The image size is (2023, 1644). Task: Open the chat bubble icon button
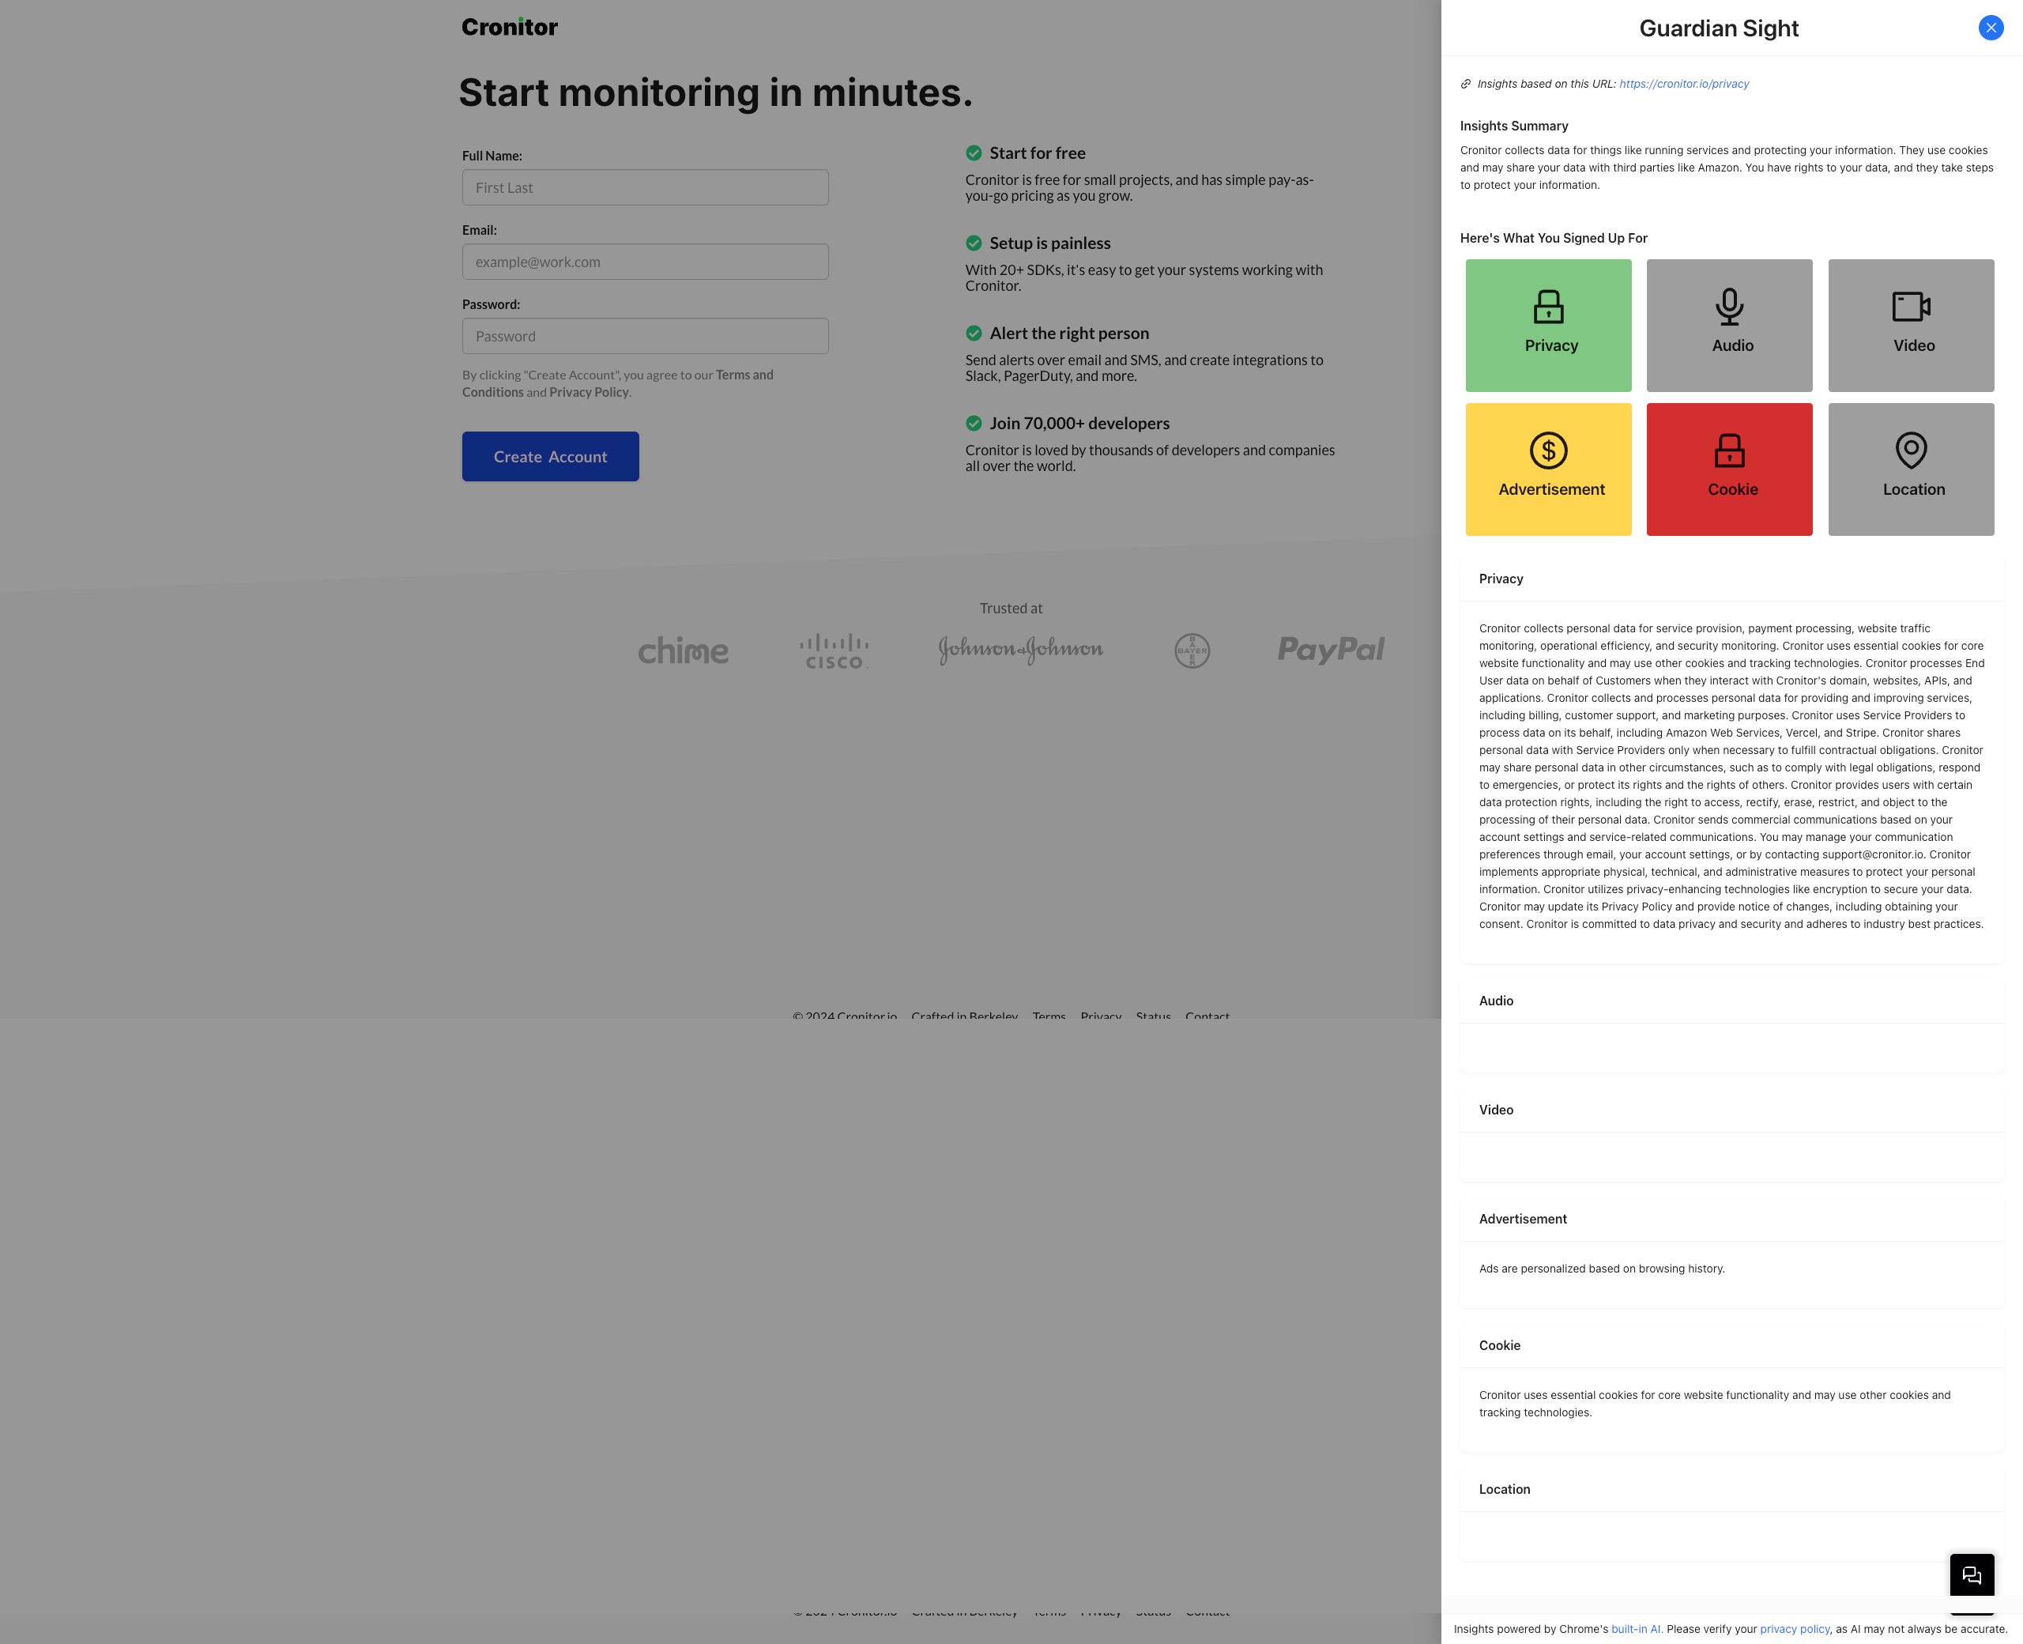click(1971, 1575)
